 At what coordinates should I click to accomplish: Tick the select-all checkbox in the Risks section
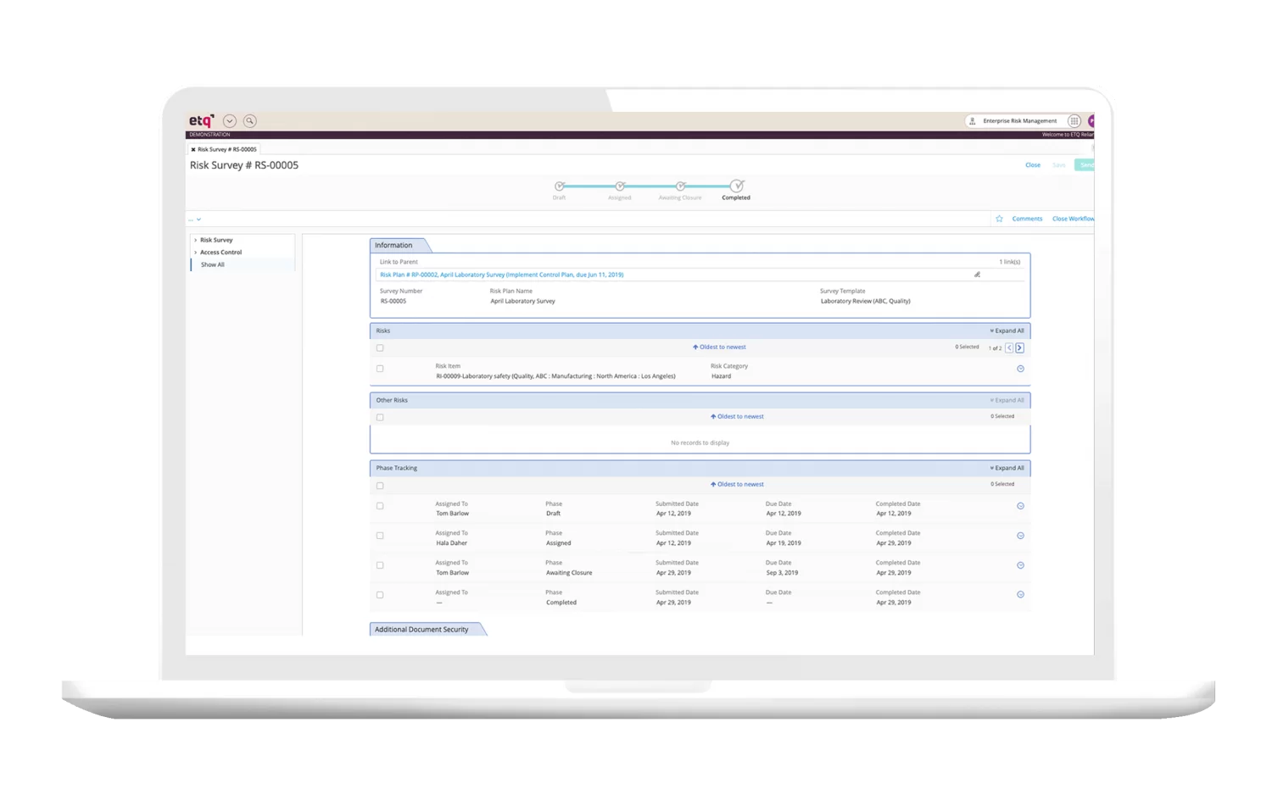click(x=380, y=347)
